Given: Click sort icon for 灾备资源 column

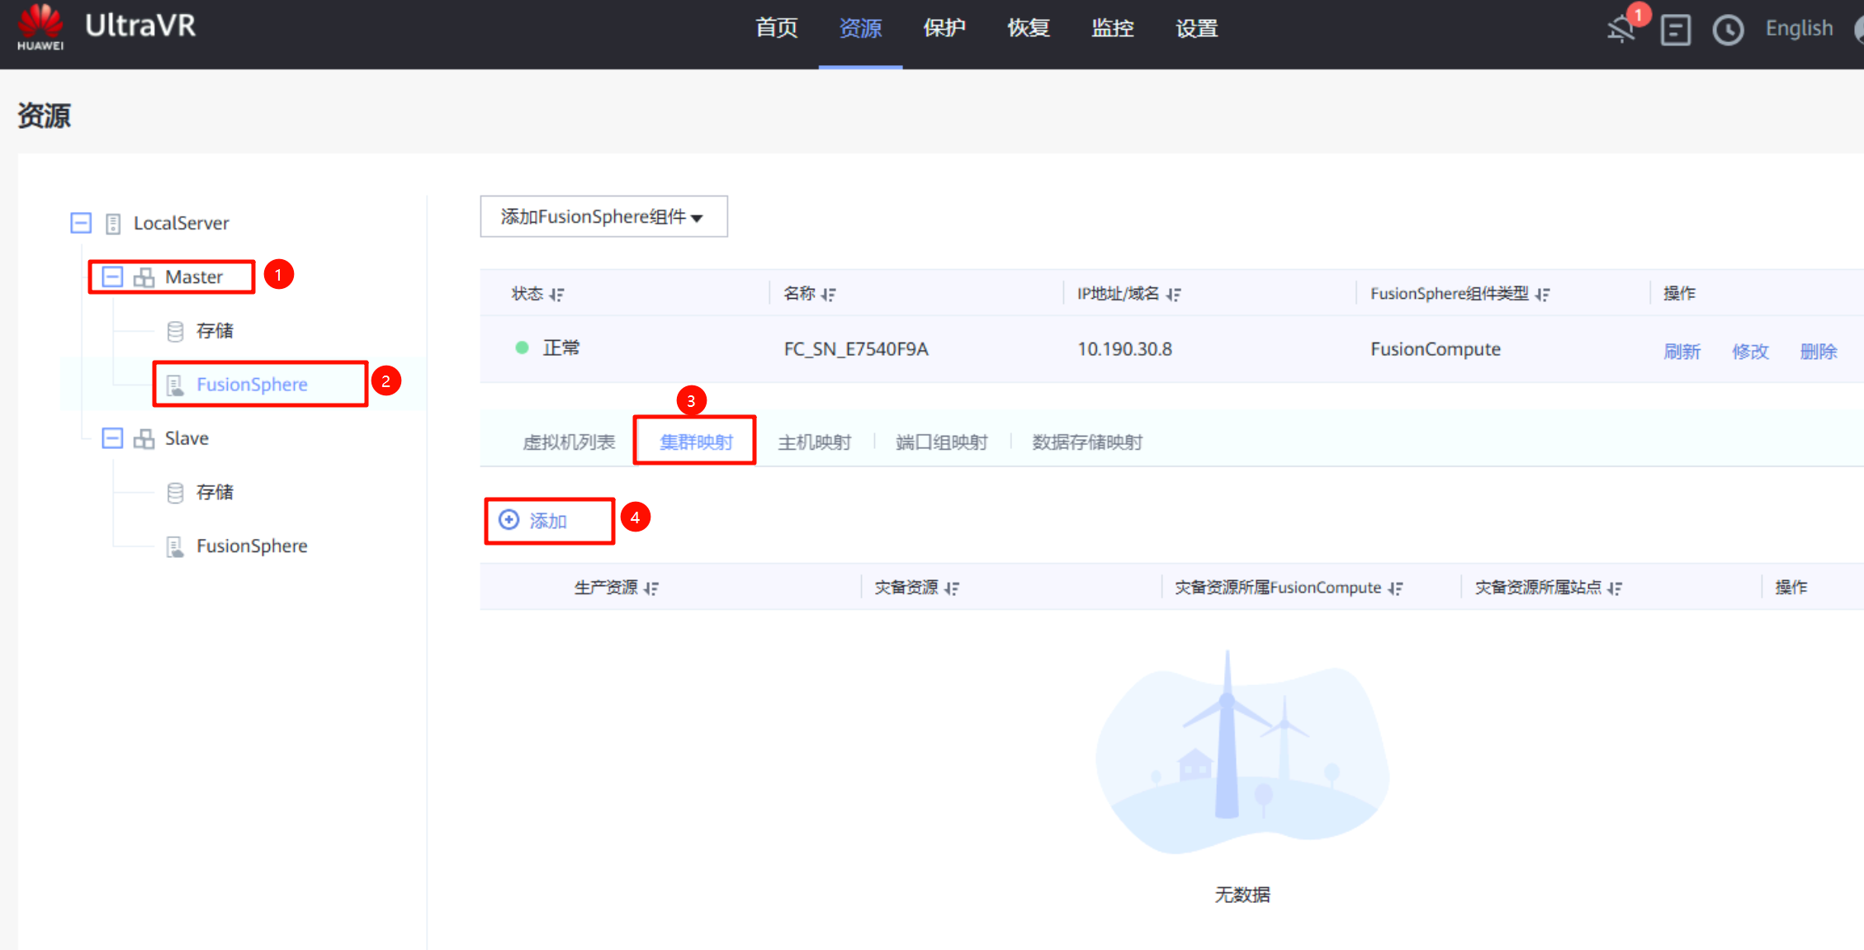Looking at the screenshot, I should [952, 588].
